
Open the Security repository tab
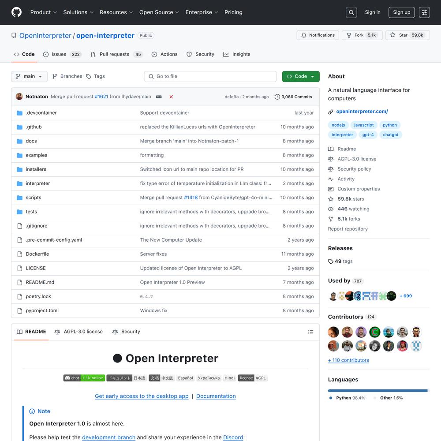pyautogui.click(x=200, y=54)
